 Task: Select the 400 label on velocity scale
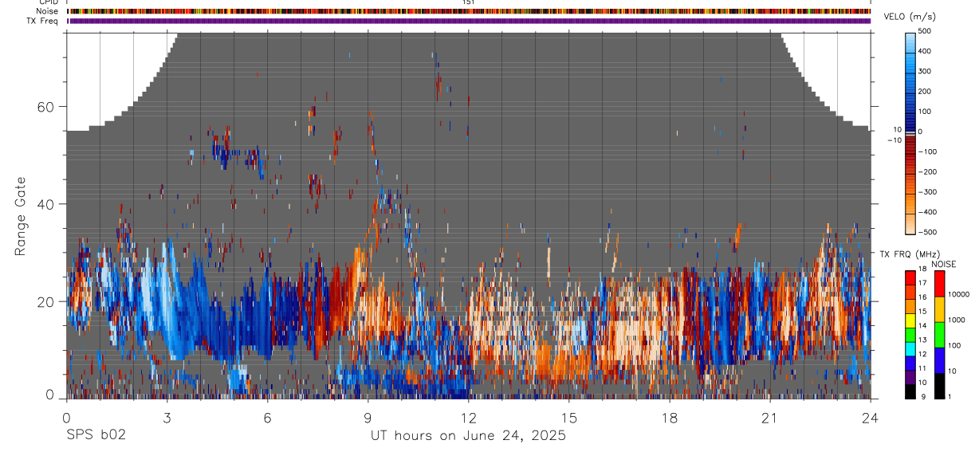click(925, 51)
